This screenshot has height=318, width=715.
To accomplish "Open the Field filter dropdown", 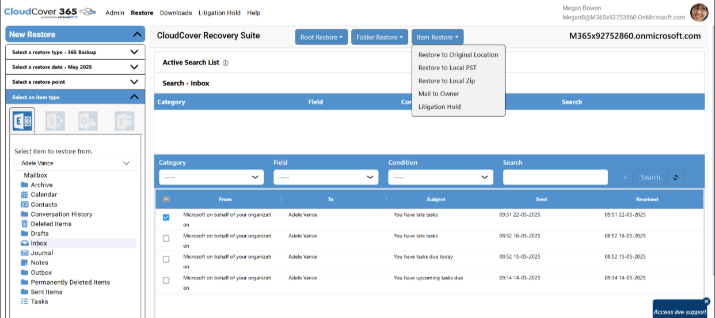I will pos(326,177).
